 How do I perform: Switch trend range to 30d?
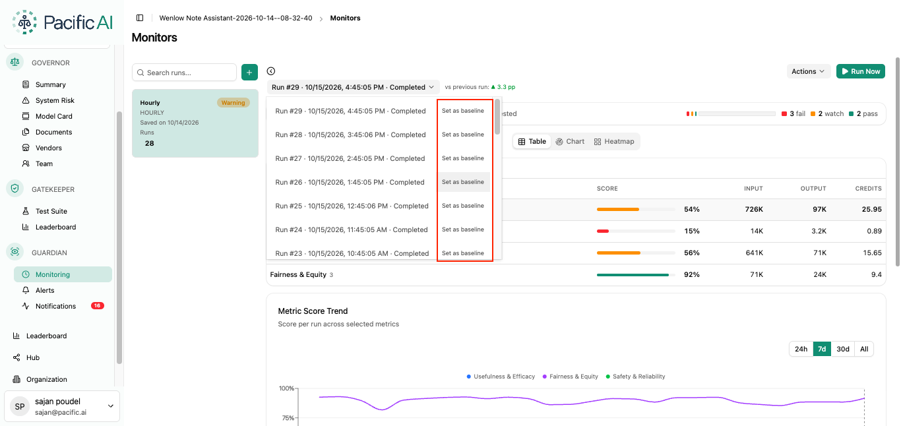[x=843, y=349]
